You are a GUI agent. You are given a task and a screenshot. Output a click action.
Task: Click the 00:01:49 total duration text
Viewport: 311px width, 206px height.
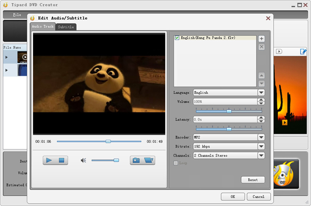point(155,141)
